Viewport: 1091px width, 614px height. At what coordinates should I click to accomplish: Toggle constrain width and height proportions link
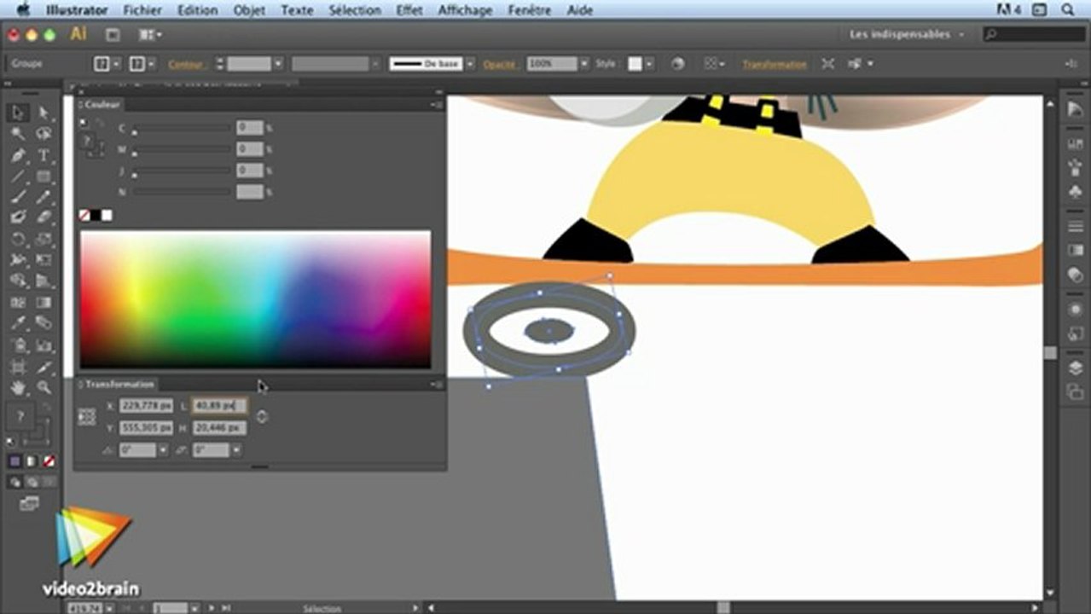pyautogui.click(x=262, y=416)
